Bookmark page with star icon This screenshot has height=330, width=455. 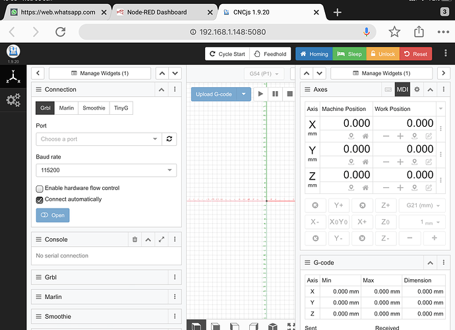(x=394, y=32)
